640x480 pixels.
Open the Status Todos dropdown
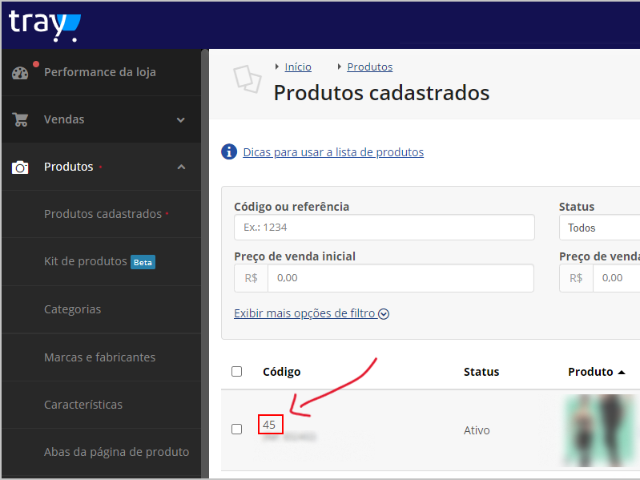599,228
